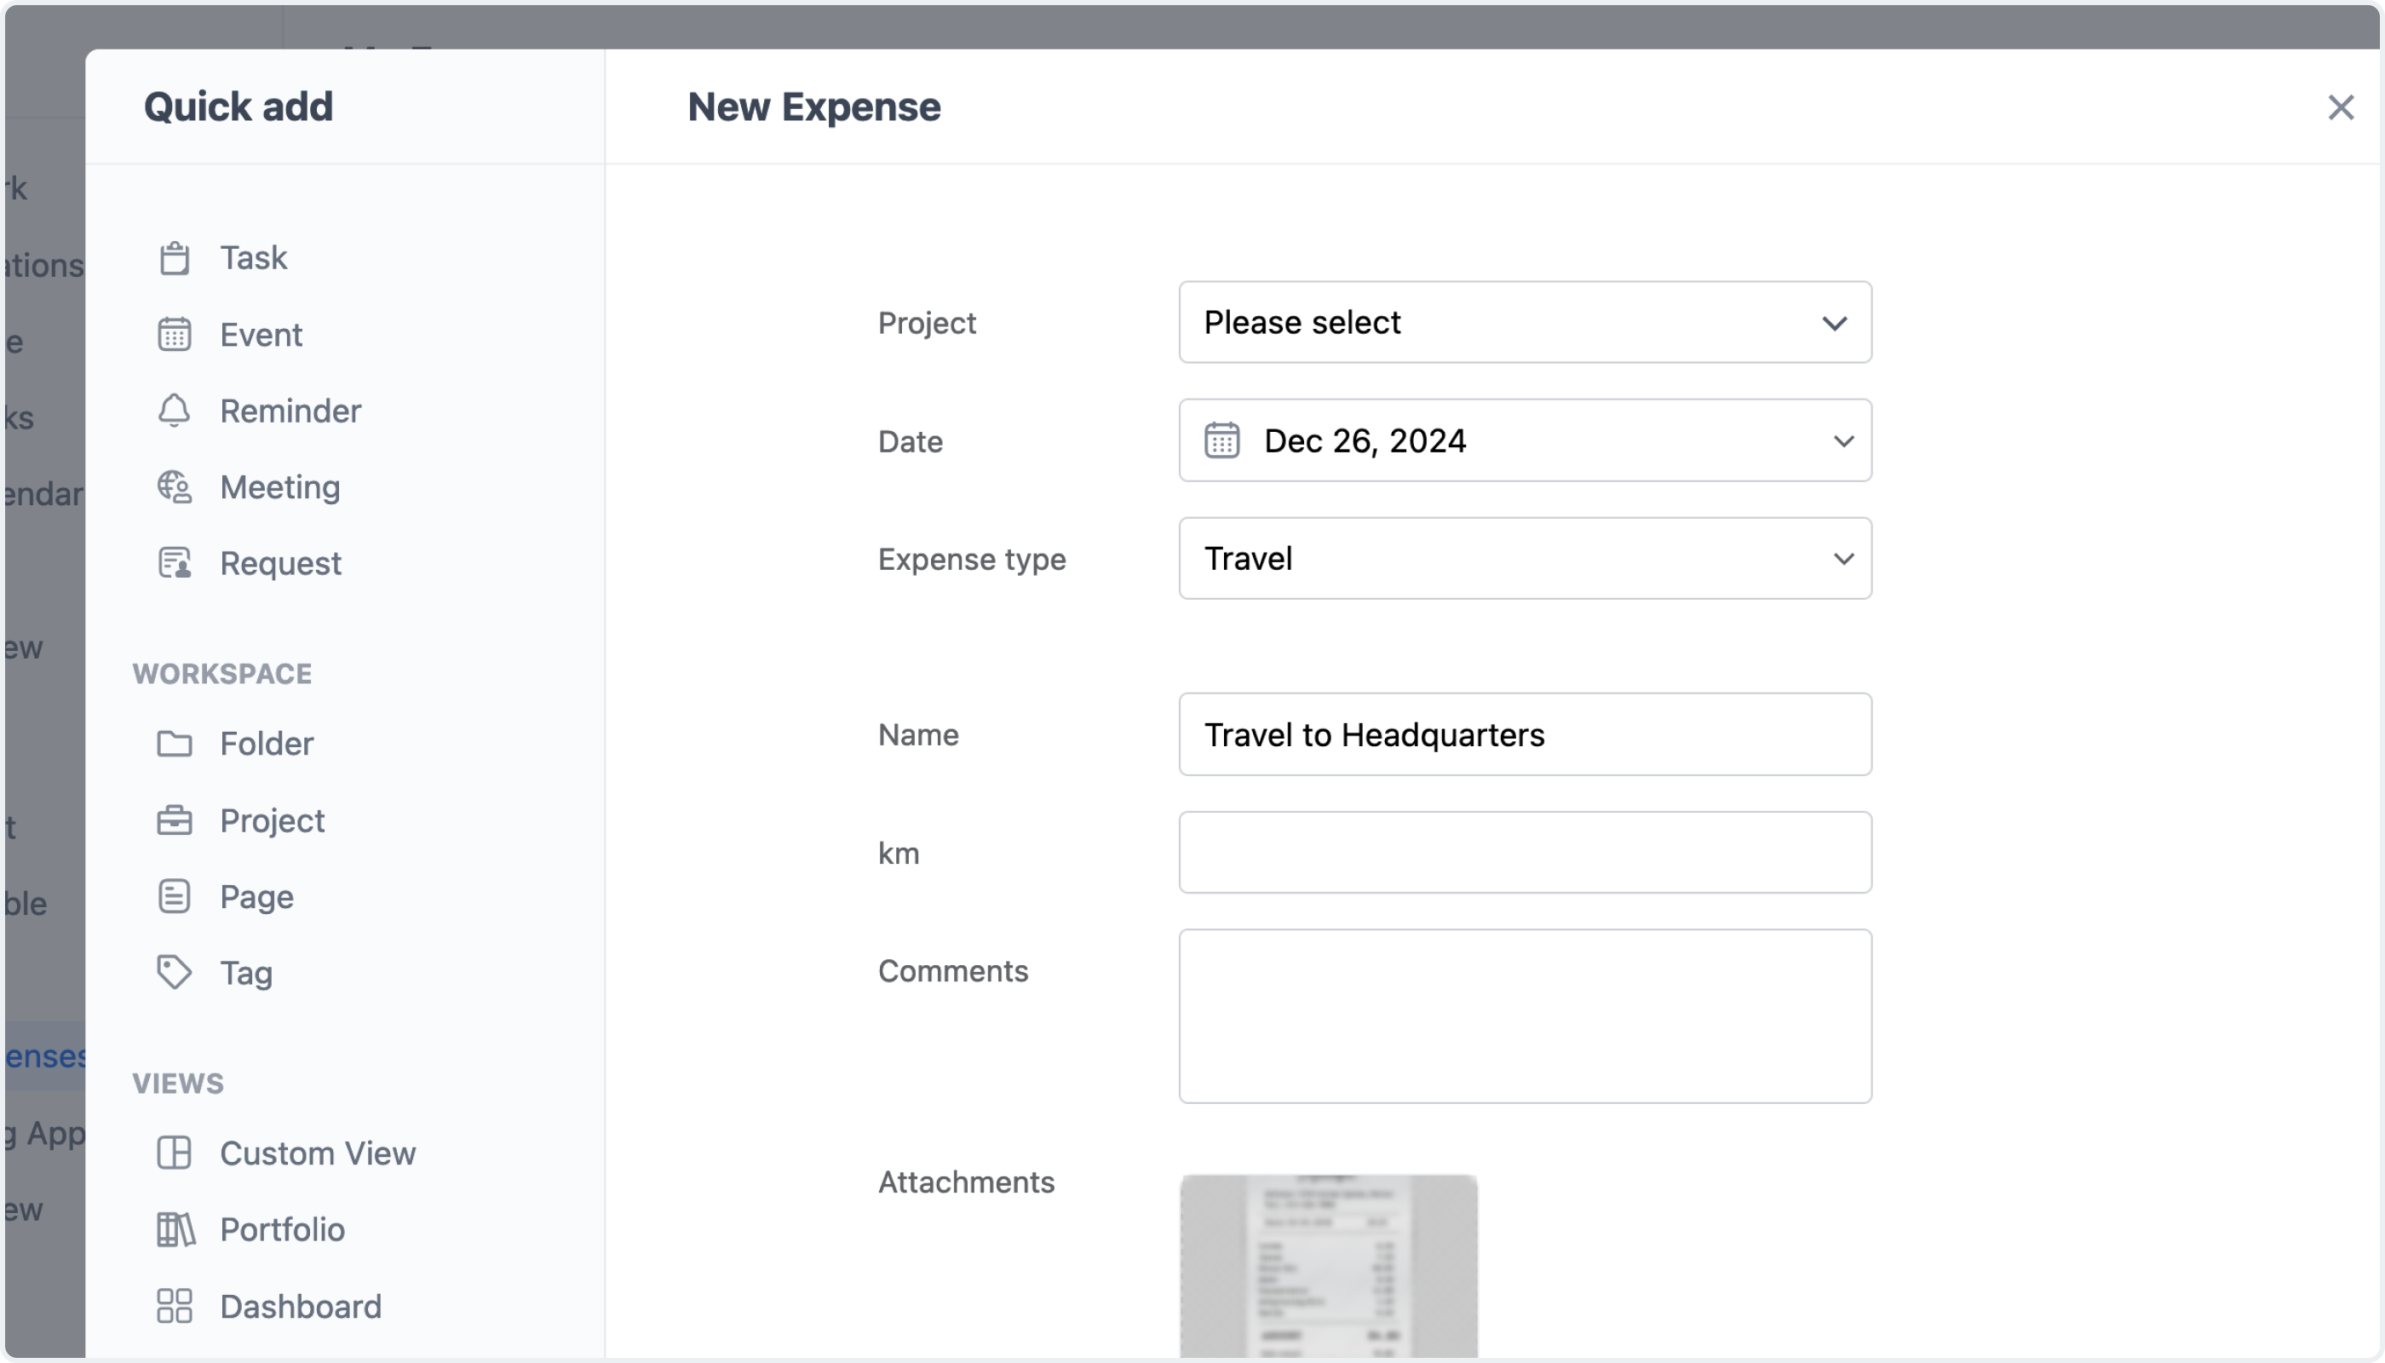
Task: Choose Project under Workspace section
Action: tap(273, 820)
